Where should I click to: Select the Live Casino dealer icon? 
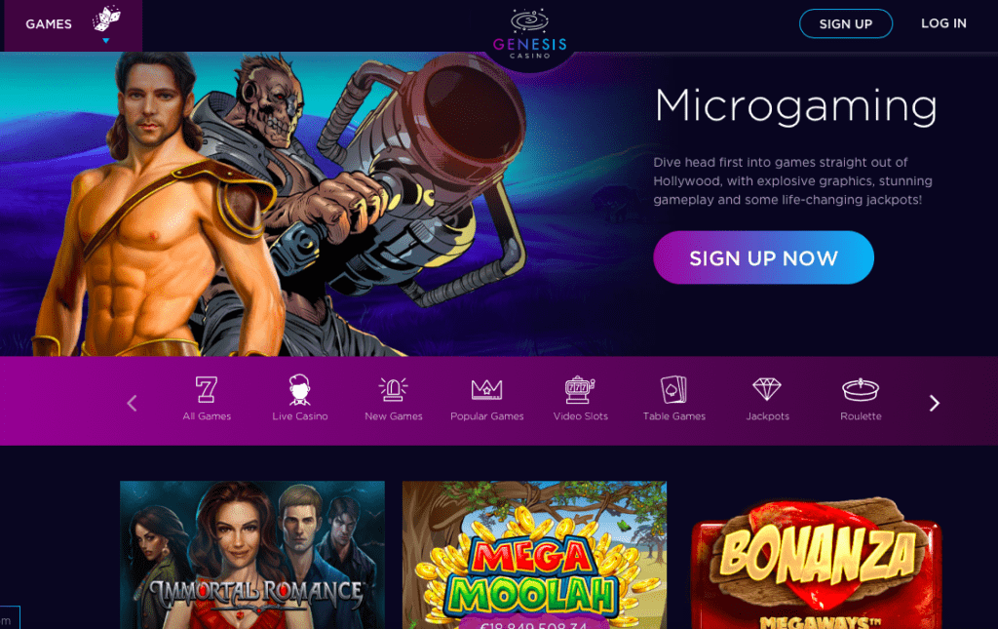point(300,389)
